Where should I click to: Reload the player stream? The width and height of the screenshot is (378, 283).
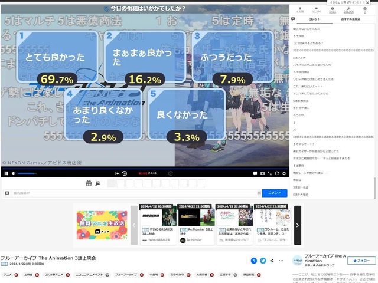[277, 173]
